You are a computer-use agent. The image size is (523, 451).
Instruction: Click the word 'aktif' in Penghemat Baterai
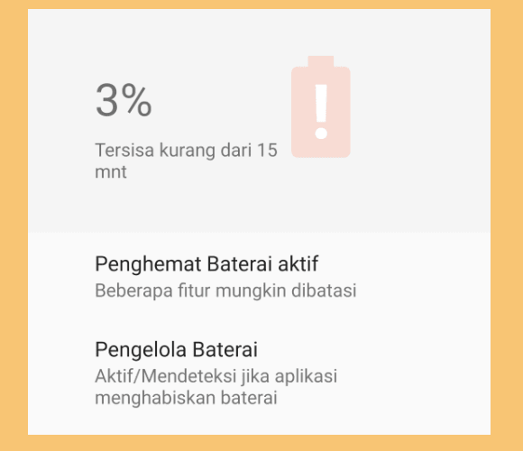(298, 263)
